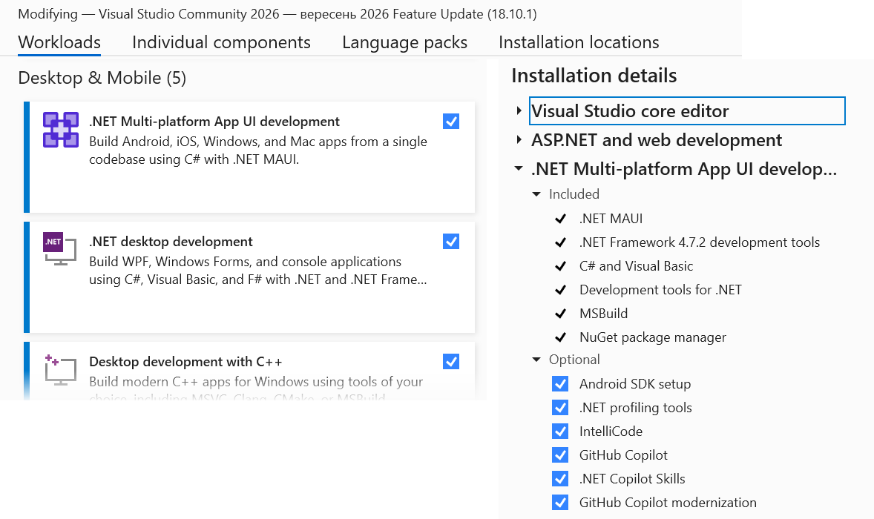Click .NET Framework 4.7.2 development tools entry
Viewport: 874px width, 519px height.
(700, 242)
